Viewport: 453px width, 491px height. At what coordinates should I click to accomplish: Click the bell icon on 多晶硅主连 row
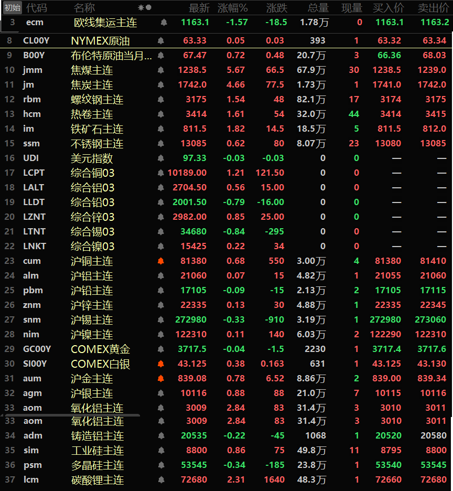(160, 465)
